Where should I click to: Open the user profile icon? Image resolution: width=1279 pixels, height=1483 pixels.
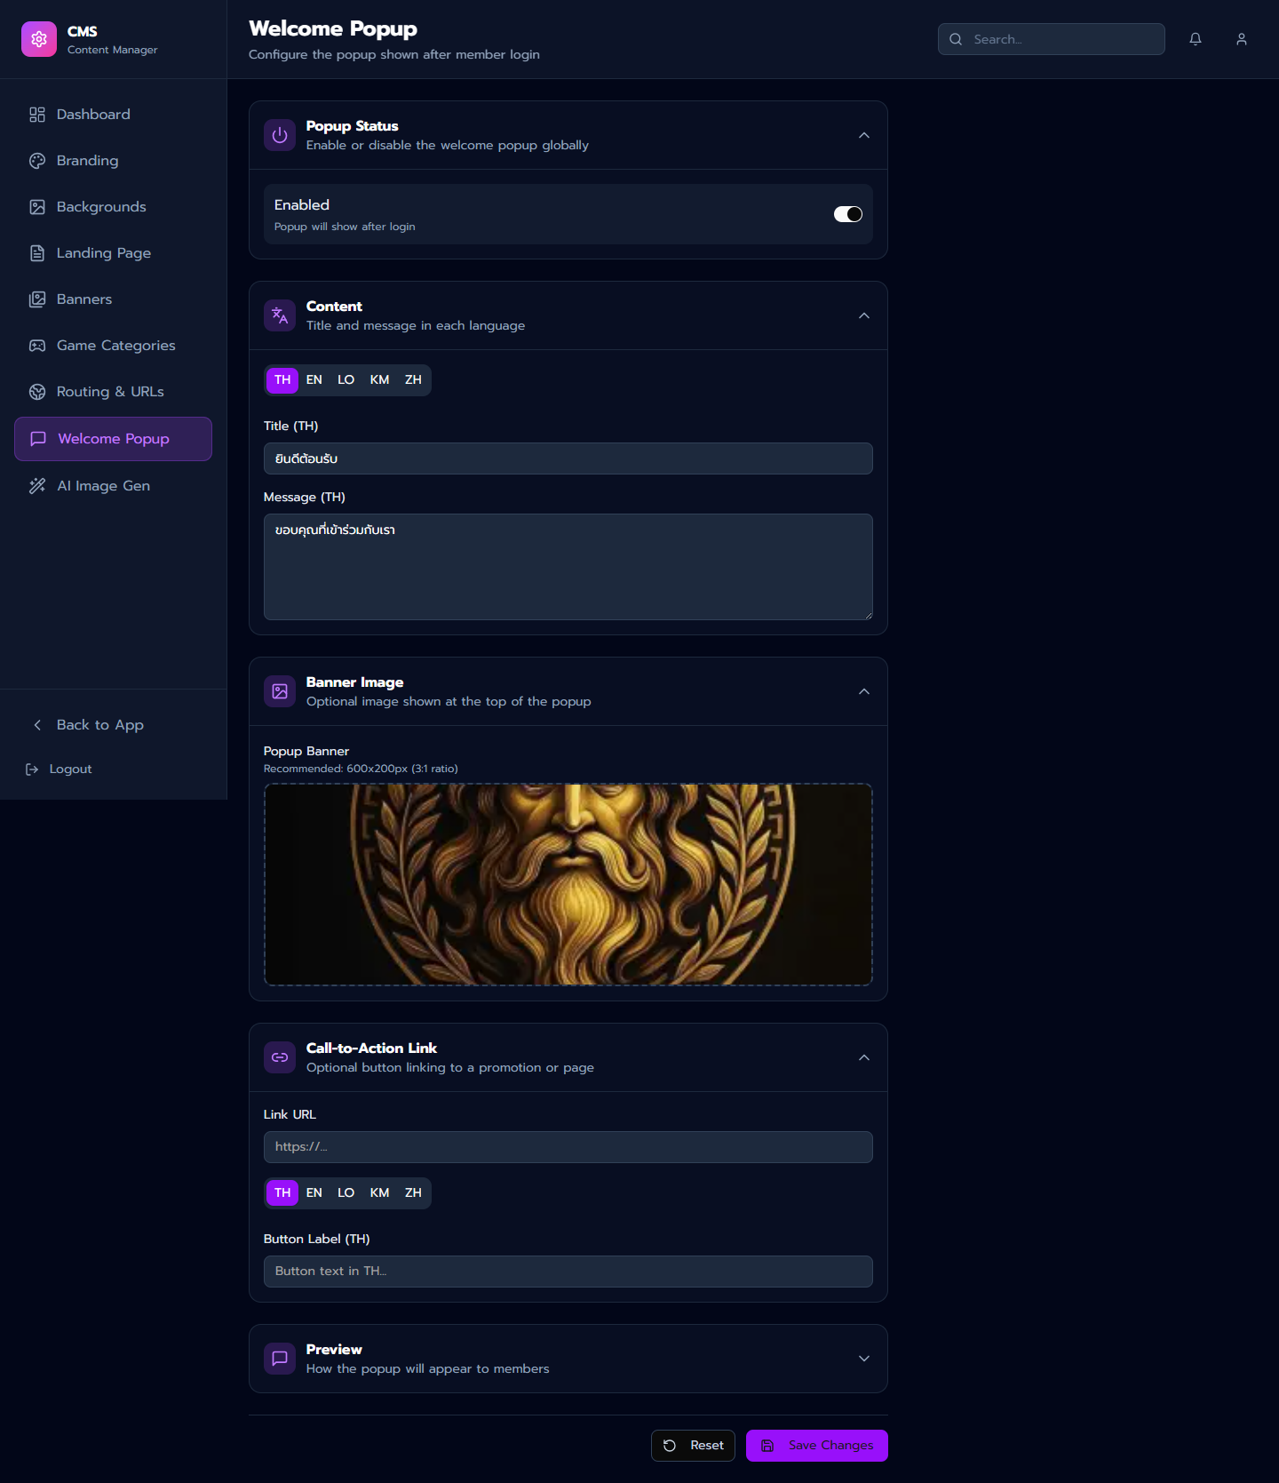pos(1242,39)
